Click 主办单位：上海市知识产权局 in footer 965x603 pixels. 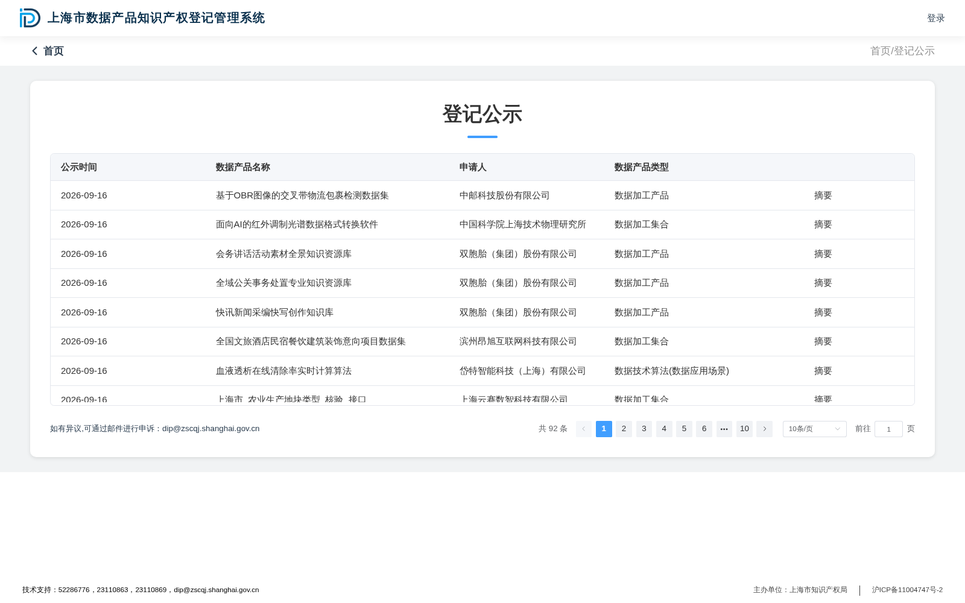[800, 590]
